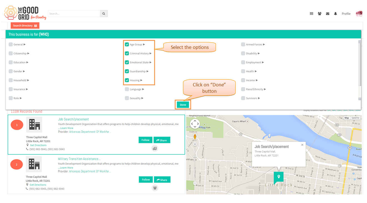367x203 pixels.
Task: Open the mail envelope icon
Action: coord(328,14)
